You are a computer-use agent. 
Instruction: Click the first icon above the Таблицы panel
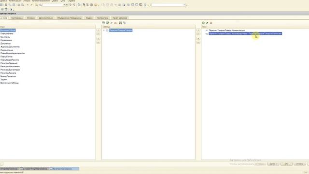click(x=104, y=23)
